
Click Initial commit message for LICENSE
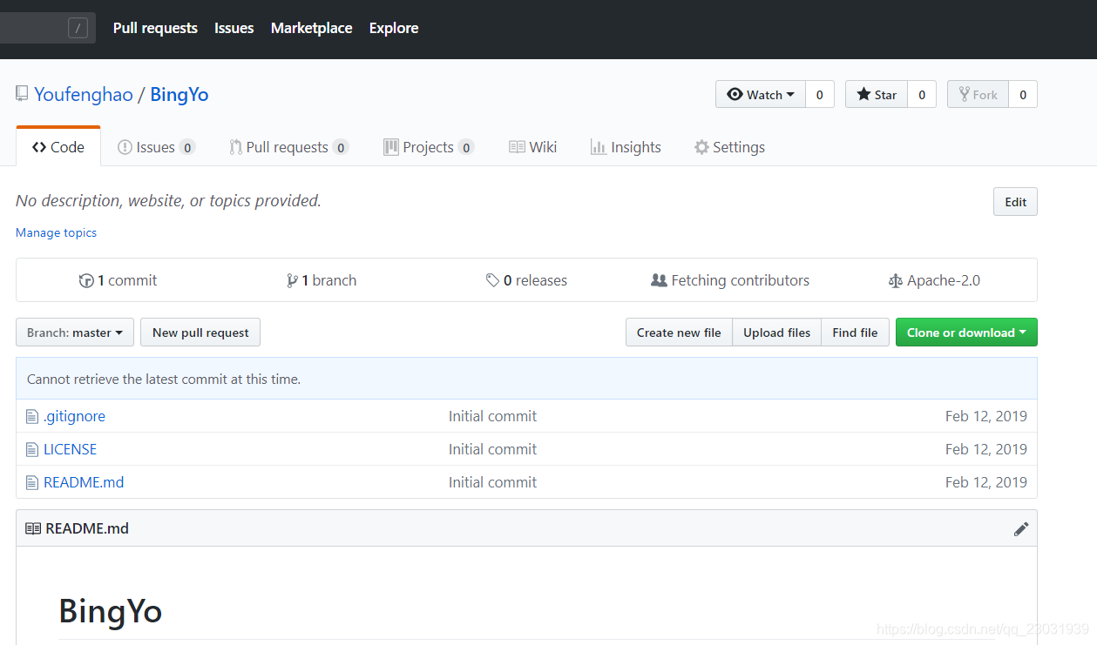[492, 449]
